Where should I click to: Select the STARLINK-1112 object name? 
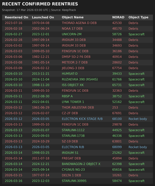point(73,130)
